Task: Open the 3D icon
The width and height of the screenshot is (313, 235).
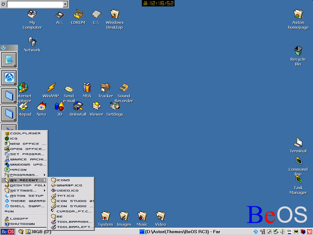Action: [60, 109]
